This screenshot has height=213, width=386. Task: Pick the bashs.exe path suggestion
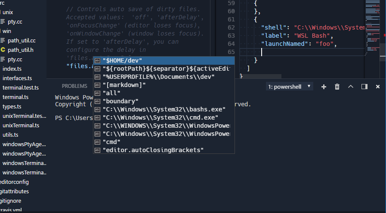(x=164, y=109)
